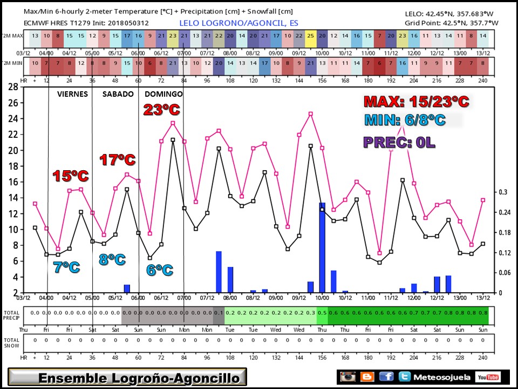
Task: Open the Facebook icon
Action: click(386, 377)
